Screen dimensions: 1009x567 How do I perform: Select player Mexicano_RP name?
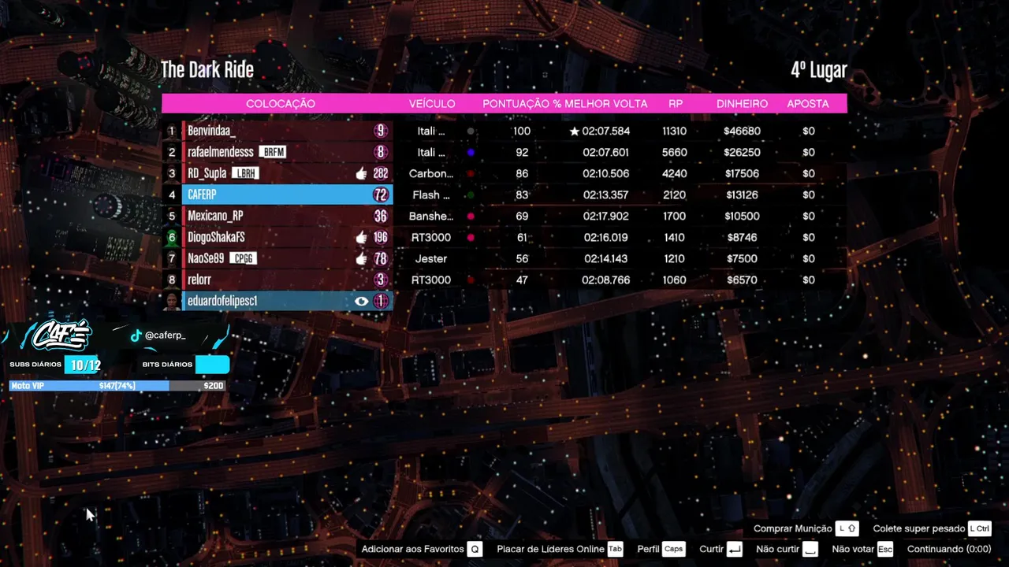pyautogui.click(x=215, y=216)
